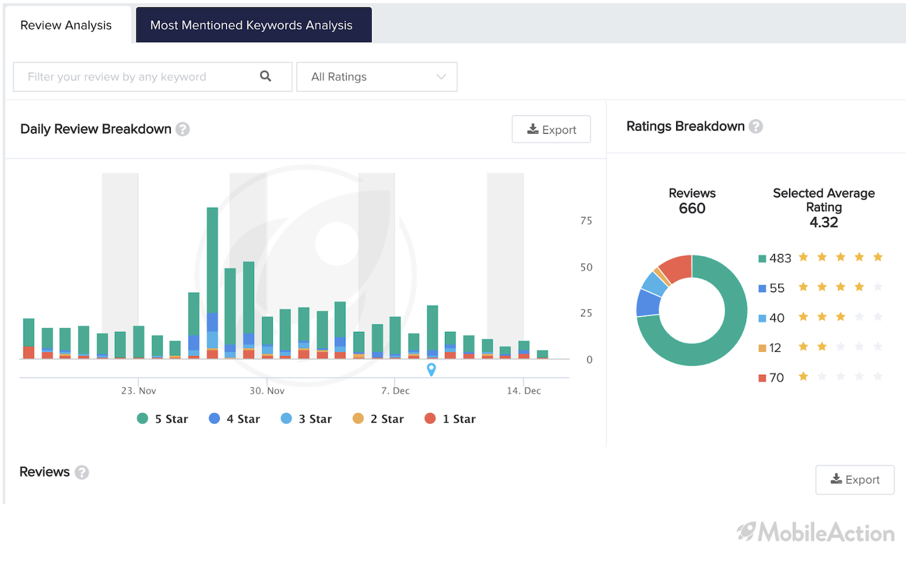The image size is (906, 567).
Task: Export the Reviews list
Action: [x=855, y=480]
